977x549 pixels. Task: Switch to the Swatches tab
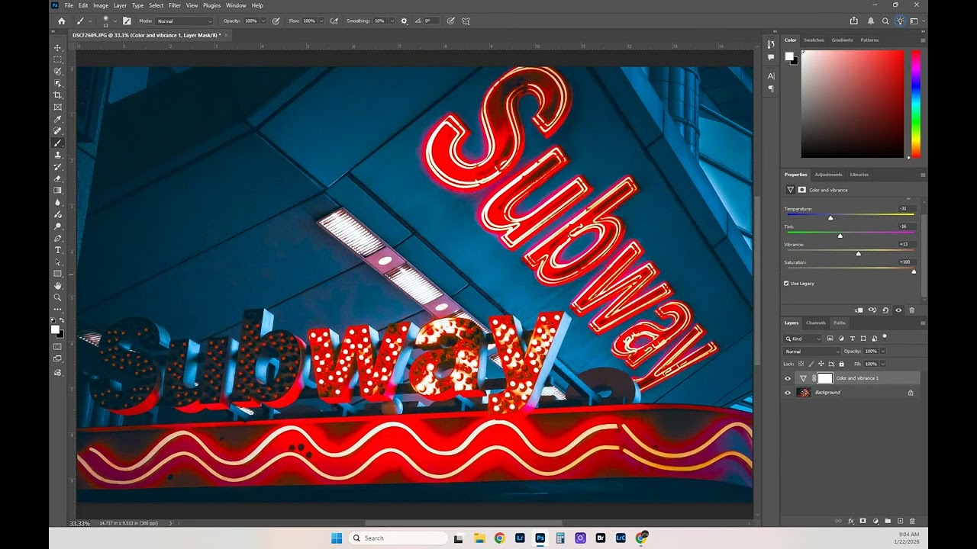pos(814,40)
